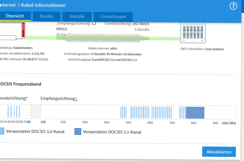
Task: Click the FRITZ!Box cable modem image
Action: point(12,31)
